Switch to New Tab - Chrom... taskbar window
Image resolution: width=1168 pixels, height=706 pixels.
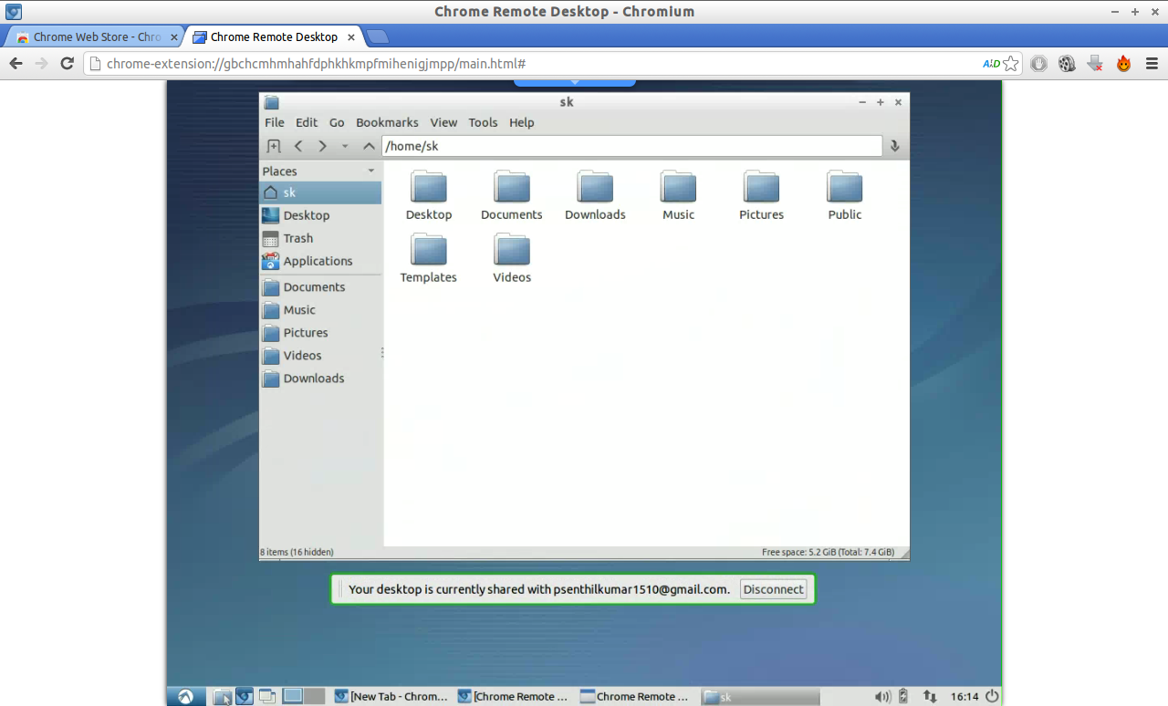click(x=391, y=696)
